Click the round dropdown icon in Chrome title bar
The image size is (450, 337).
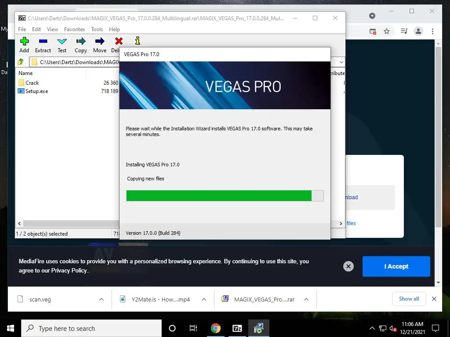coord(372,16)
